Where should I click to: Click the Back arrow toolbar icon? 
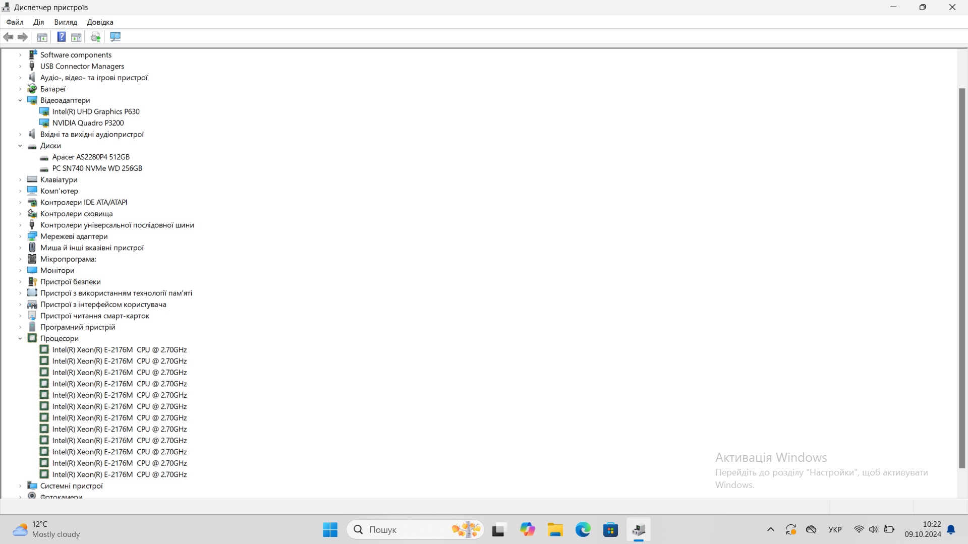pos(8,37)
